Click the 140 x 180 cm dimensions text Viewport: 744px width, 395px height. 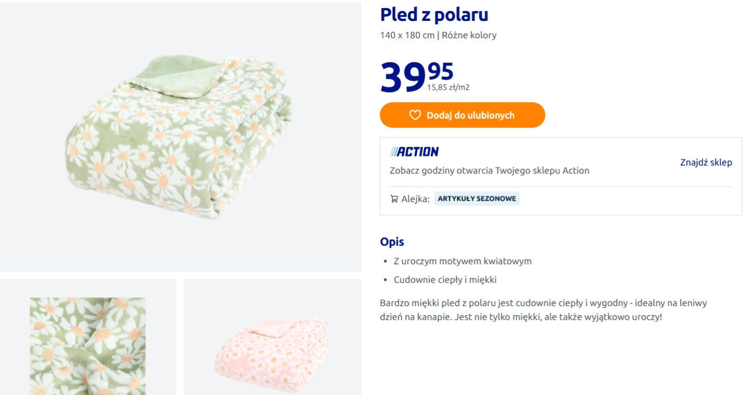coord(407,35)
